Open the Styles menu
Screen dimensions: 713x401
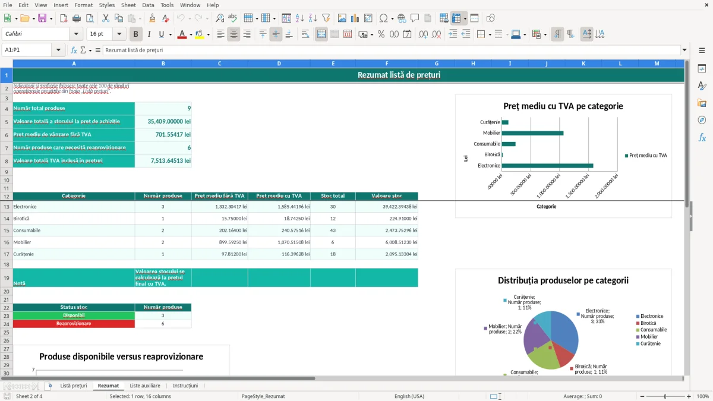click(x=107, y=5)
